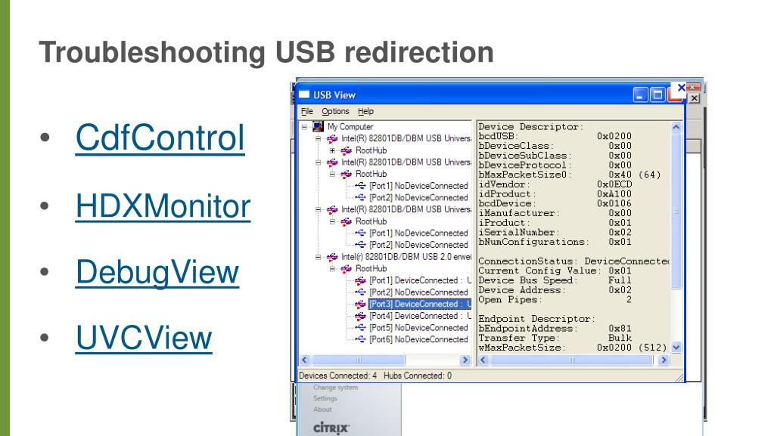The image size is (774, 436).
Task: Click the tree pane's scroll left arrow
Action: point(305,360)
